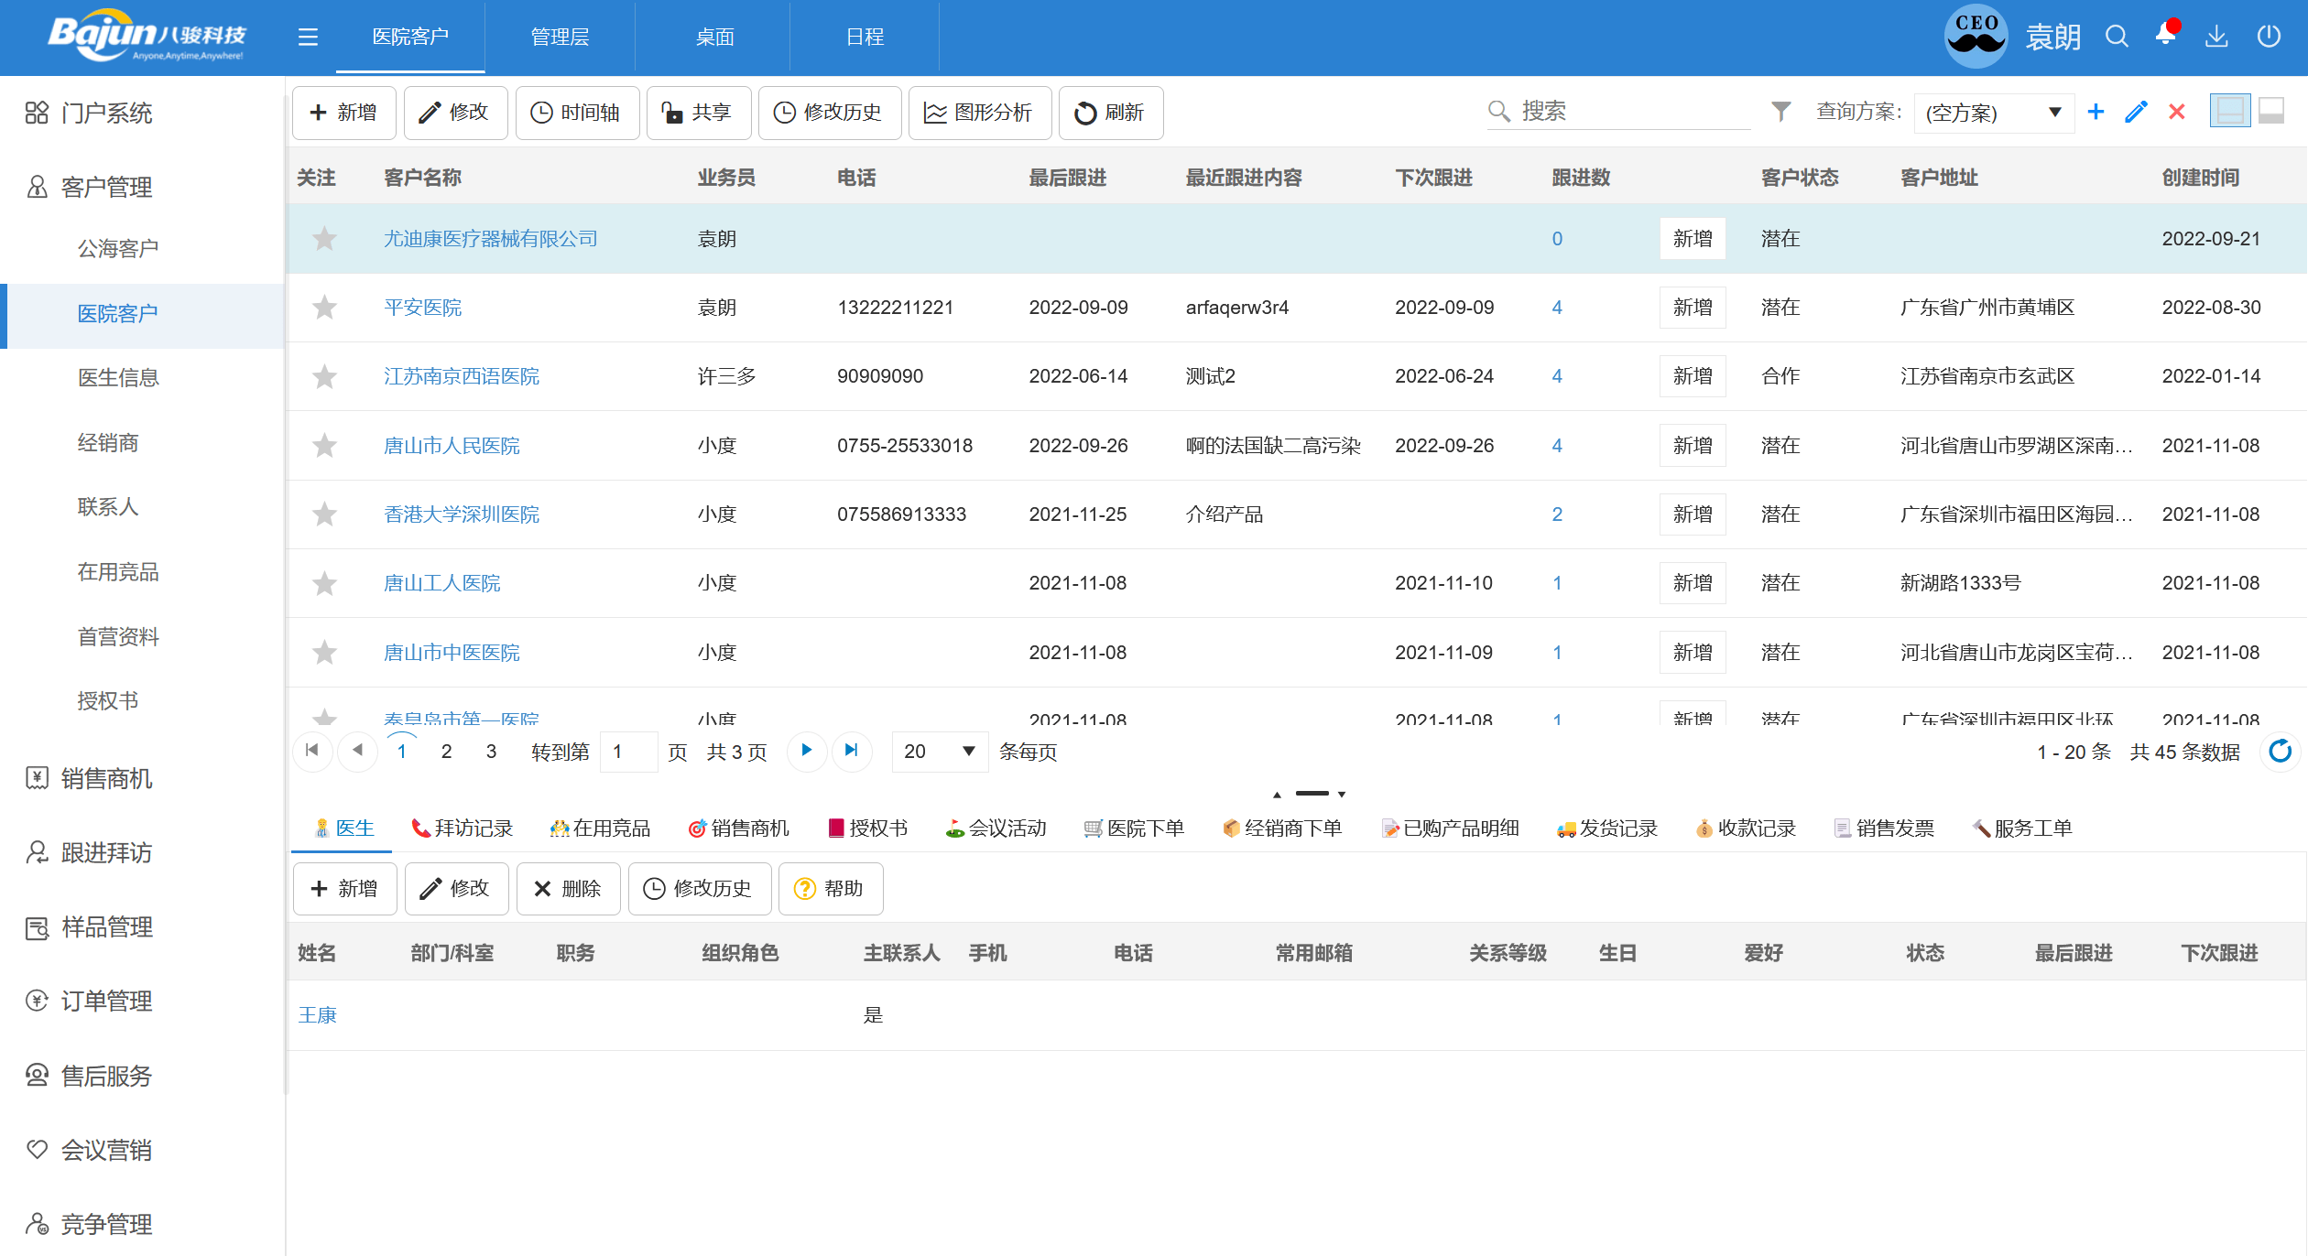Switch to split-panel layout view
The height and width of the screenshot is (1256, 2308).
pos(2229,112)
